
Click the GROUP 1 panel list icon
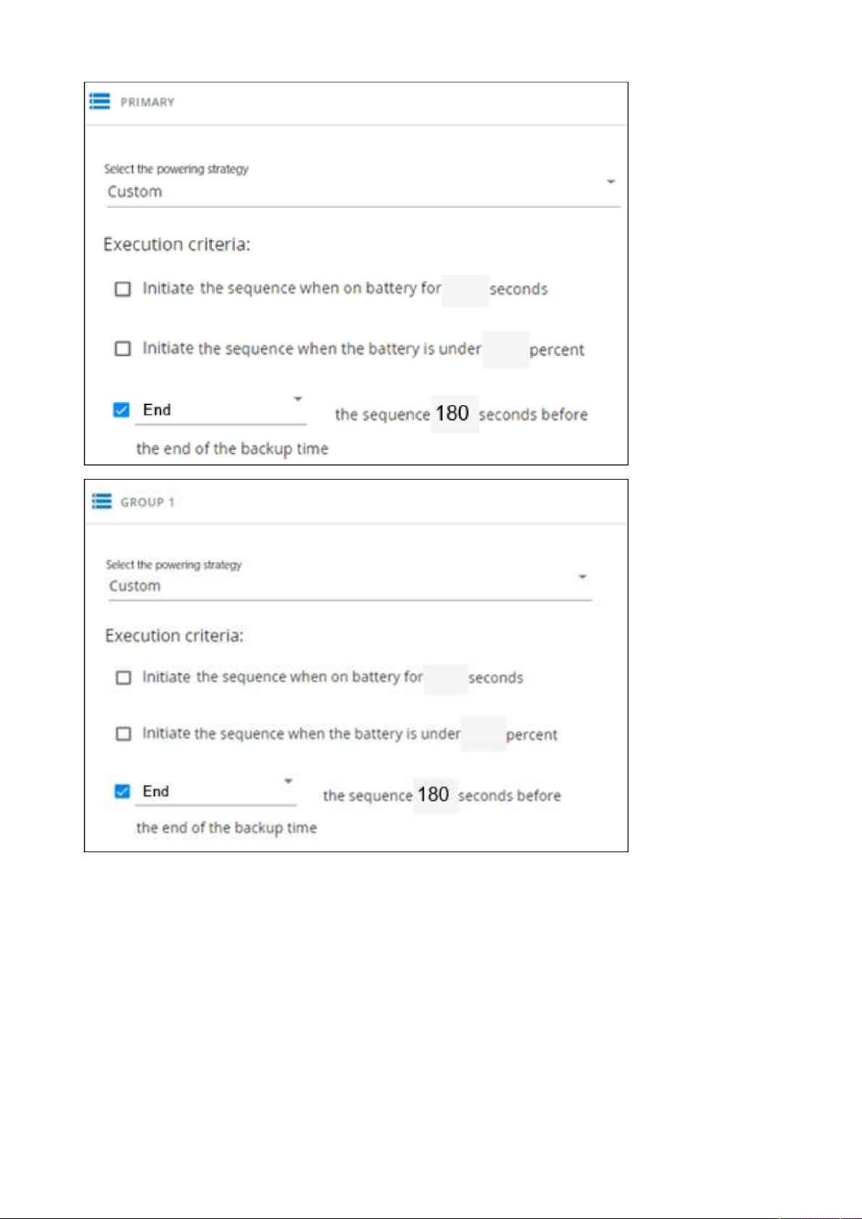tap(102, 501)
